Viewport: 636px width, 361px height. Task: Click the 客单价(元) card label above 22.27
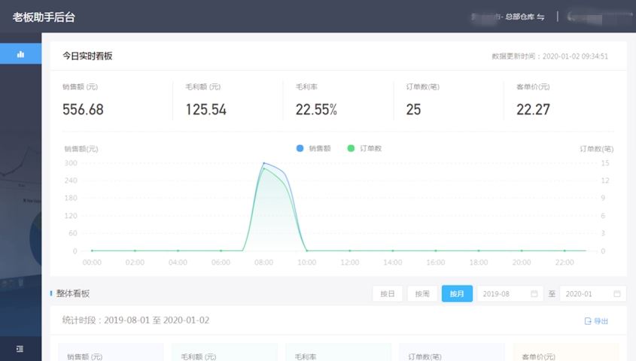533,86
